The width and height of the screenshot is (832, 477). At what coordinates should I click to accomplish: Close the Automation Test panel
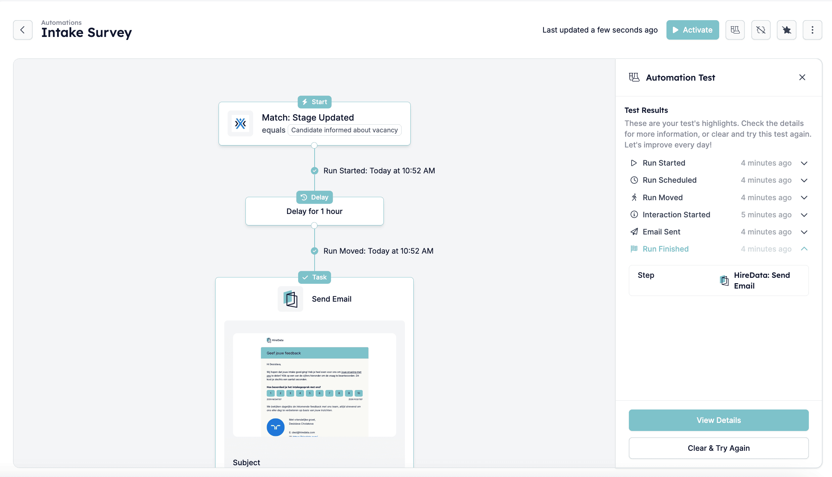[x=802, y=77]
